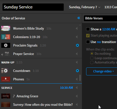The height and width of the screenshot is (109, 117).
Task: Click the Sunday Service title field
Action: [33, 7]
